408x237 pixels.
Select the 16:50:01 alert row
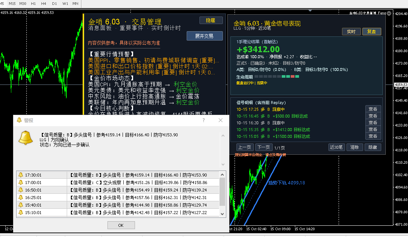[x=118, y=190]
